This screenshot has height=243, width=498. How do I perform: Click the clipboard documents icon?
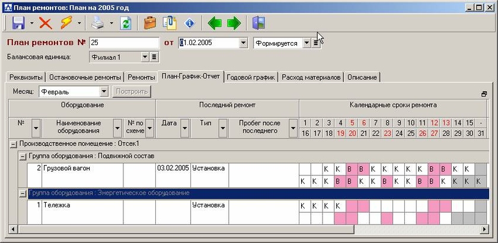(x=170, y=23)
